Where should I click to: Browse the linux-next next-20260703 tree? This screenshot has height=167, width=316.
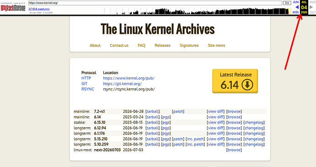(234, 150)
